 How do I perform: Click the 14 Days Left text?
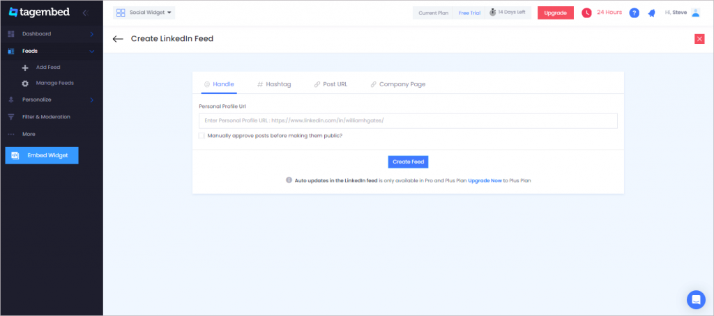pos(511,13)
